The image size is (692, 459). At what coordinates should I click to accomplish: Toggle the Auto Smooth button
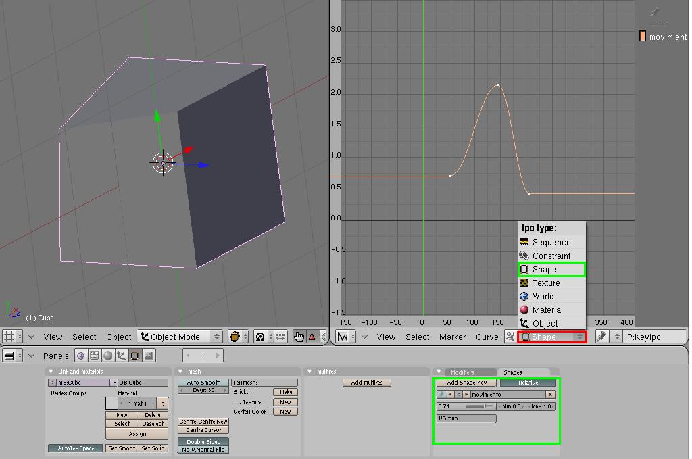203,383
